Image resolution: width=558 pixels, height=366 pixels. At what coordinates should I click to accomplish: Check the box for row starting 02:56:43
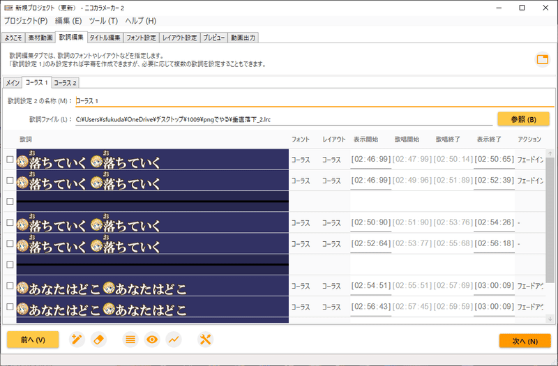10,307
